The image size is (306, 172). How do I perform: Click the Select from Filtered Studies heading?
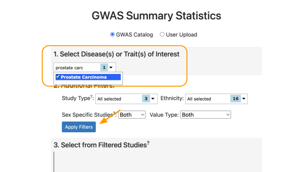(100, 145)
